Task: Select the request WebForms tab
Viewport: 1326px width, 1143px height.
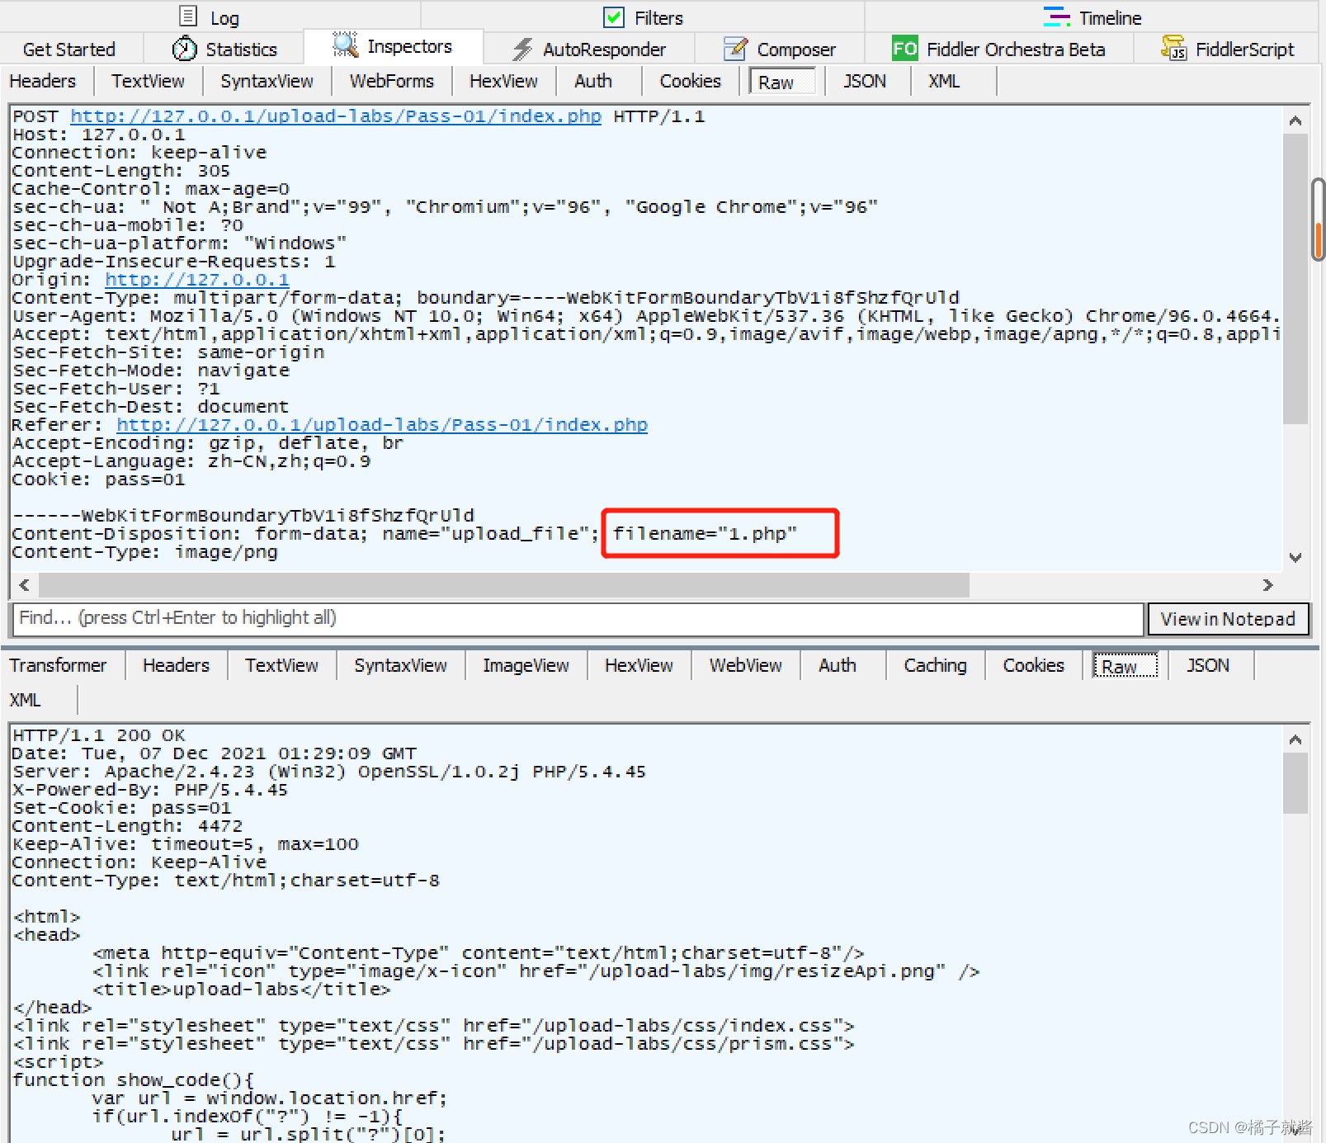Action: 392,81
